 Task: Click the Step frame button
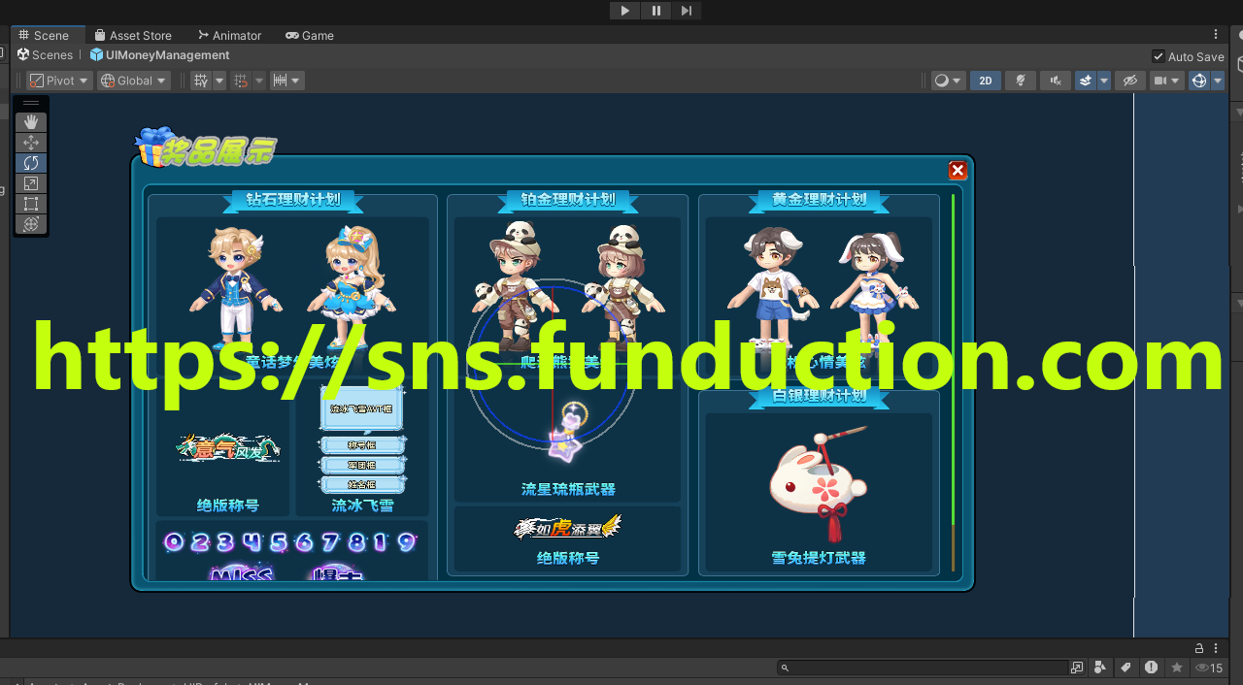(x=687, y=11)
